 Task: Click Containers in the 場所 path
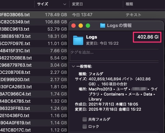coord(114,94)
